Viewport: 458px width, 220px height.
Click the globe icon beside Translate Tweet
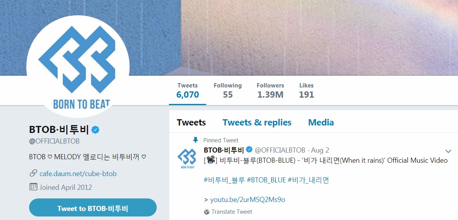coord(207,212)
